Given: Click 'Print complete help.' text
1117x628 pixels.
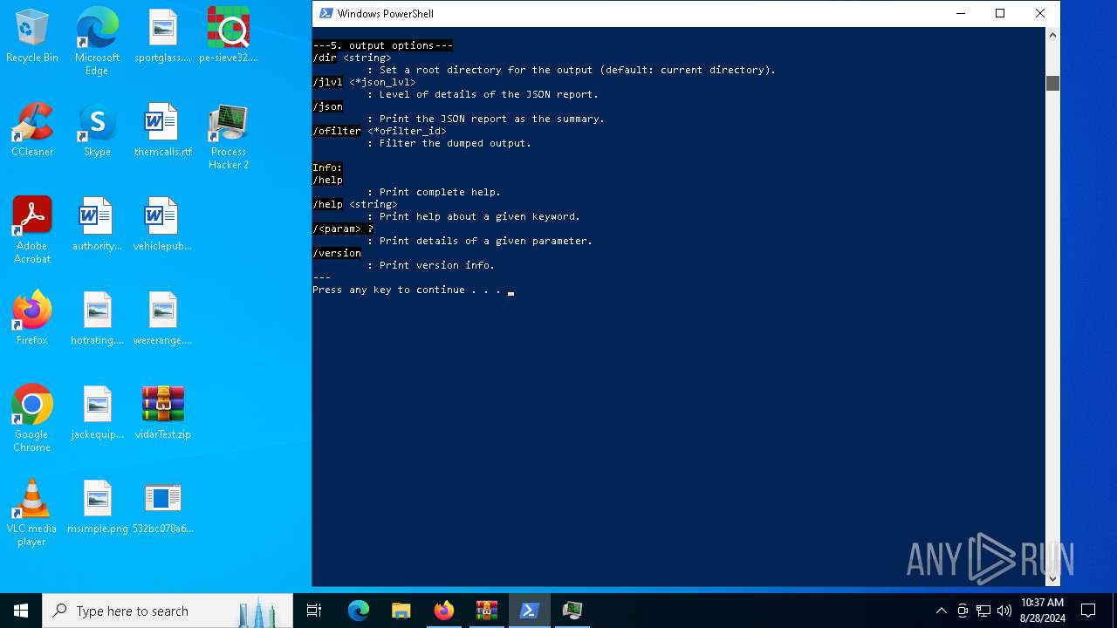Looking at the screenshot, I should coord(440,192).
